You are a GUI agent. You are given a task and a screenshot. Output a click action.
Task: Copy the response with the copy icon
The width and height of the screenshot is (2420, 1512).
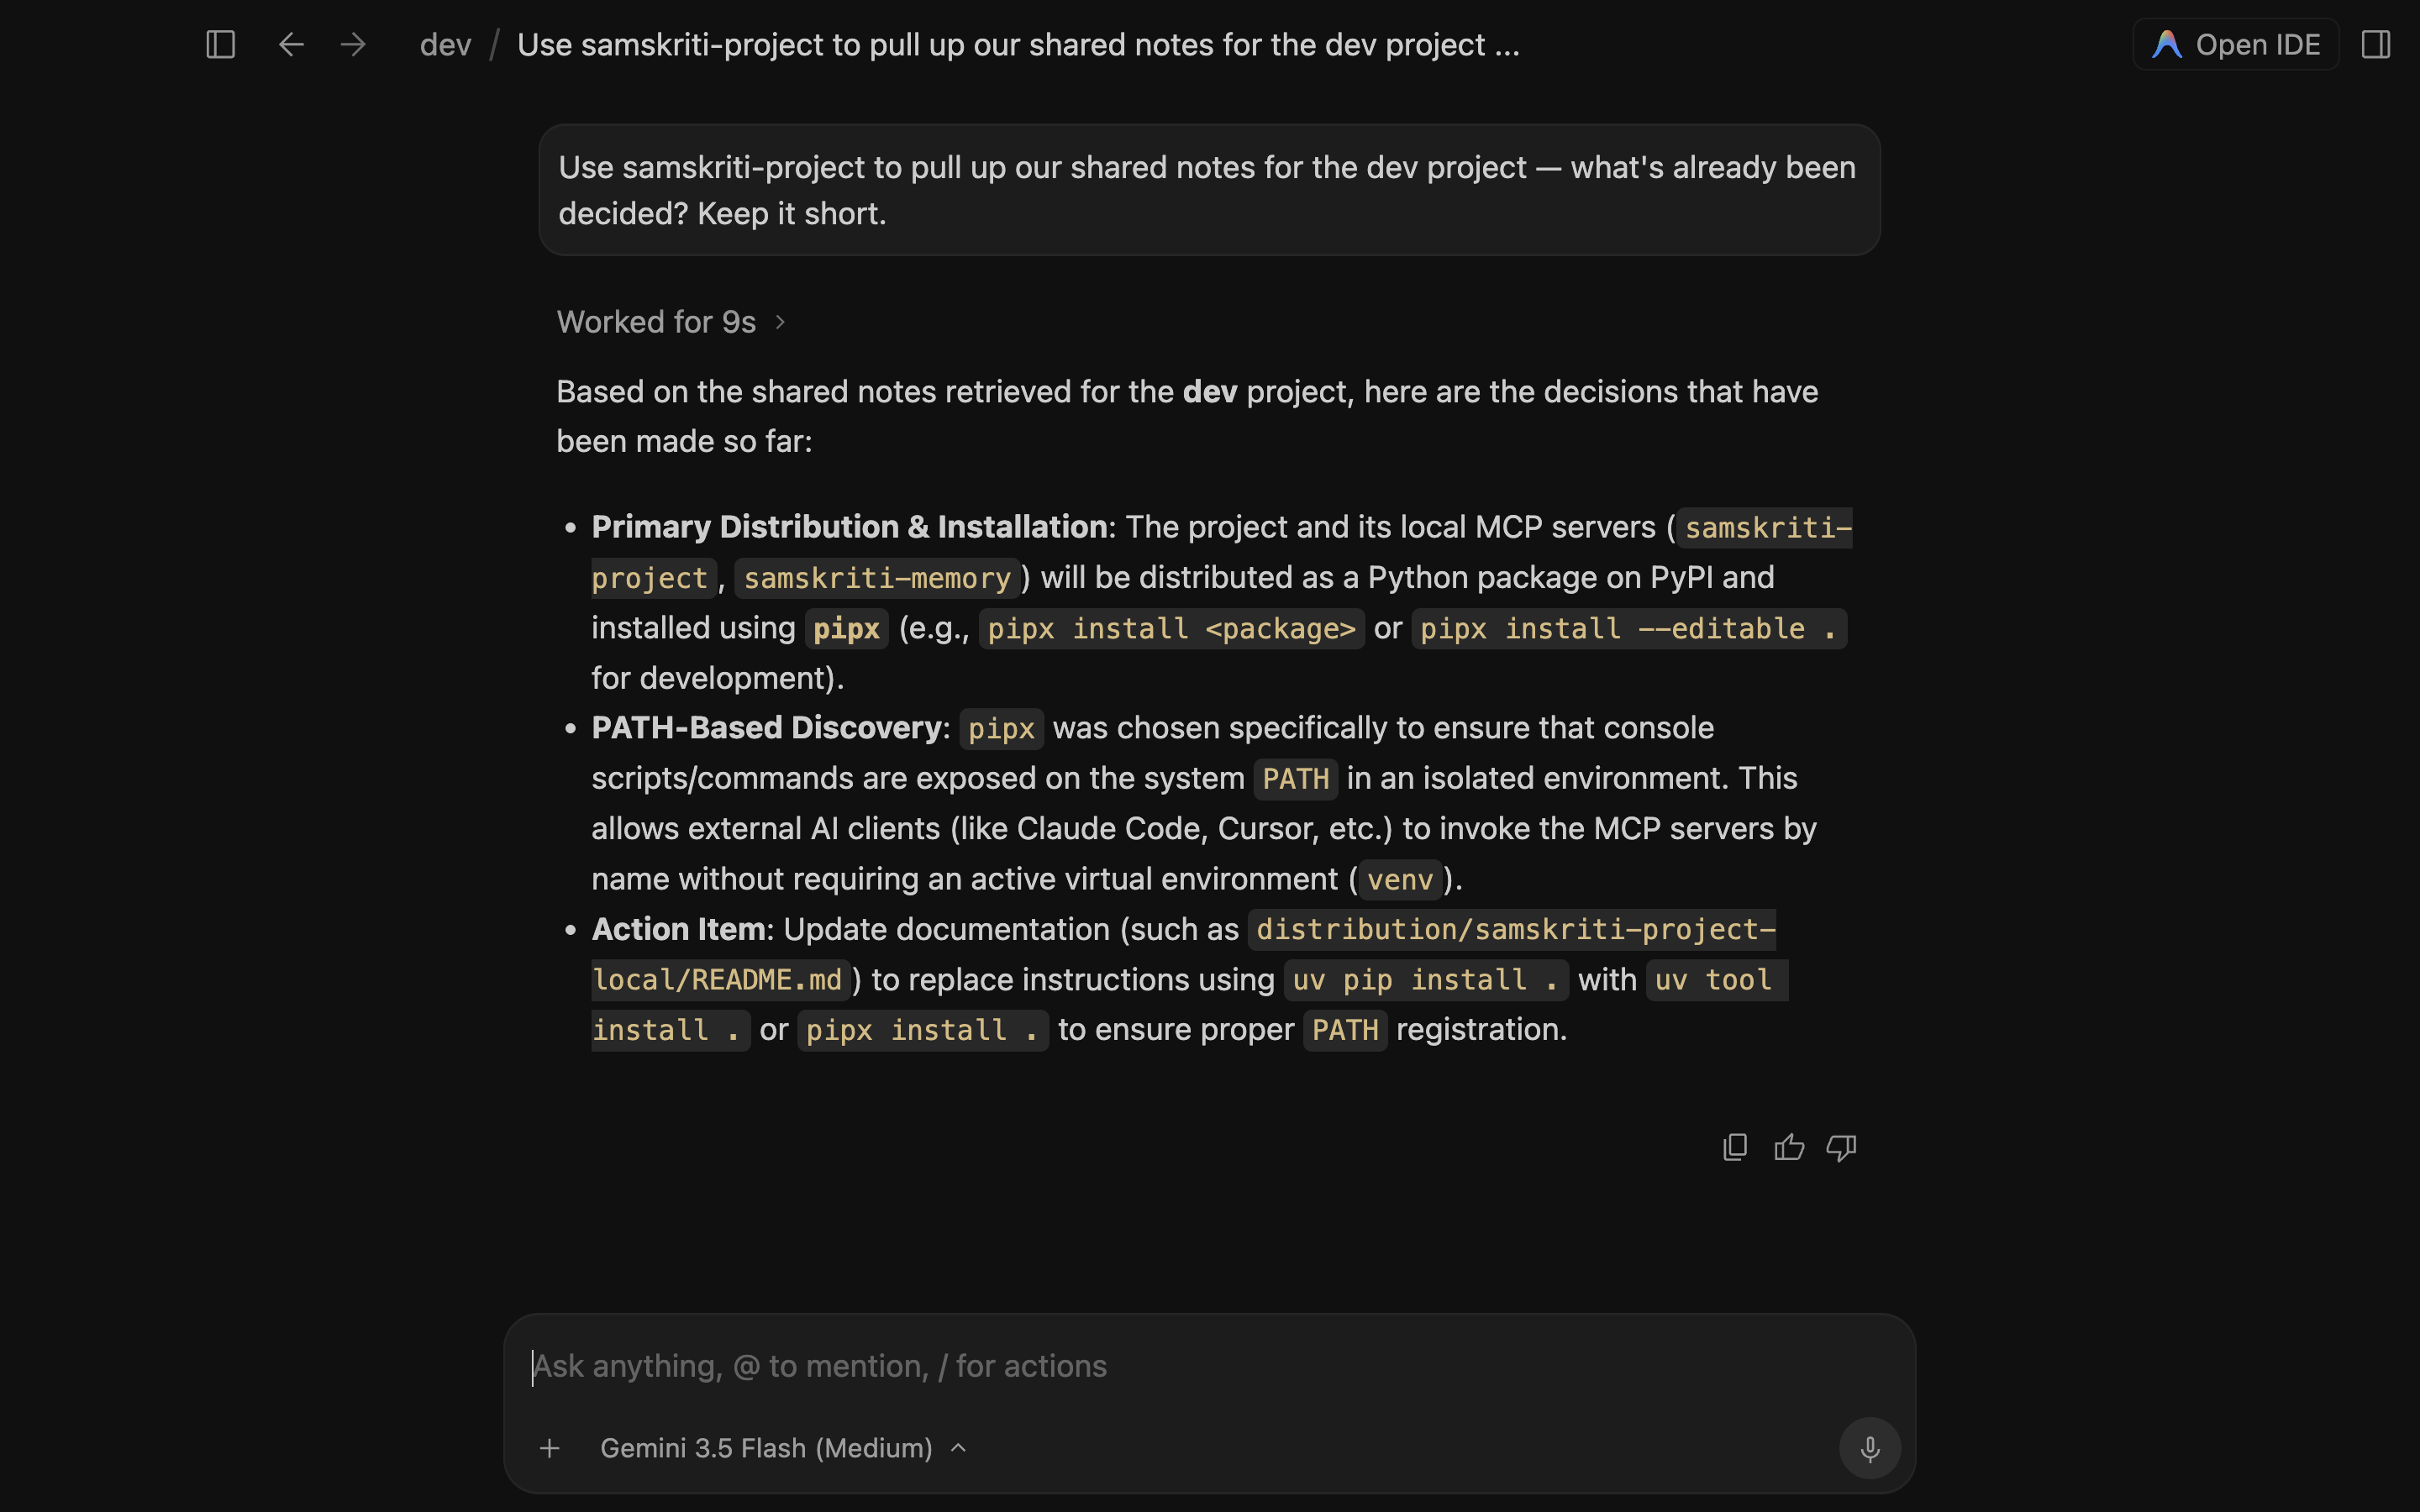click(1735, 1147)
